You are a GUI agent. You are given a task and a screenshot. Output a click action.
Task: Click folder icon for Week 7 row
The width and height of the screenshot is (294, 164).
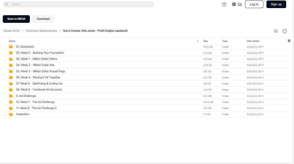(x=11, y=102)
